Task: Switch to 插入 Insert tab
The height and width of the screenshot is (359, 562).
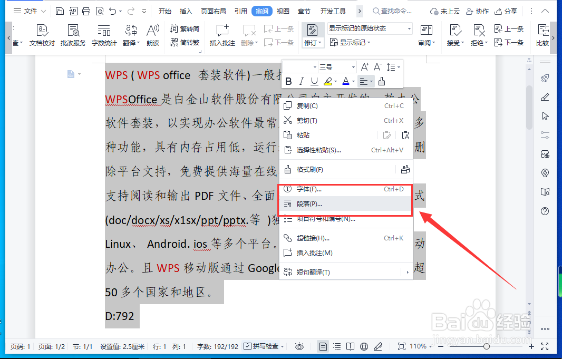Action: point(186,11)
